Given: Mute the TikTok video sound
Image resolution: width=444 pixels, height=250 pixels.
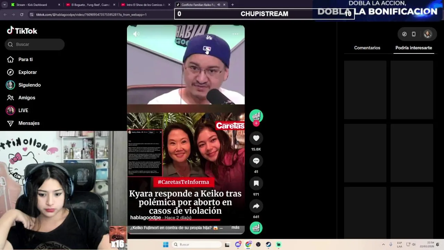Looking at the screenshot, I should tap(136, 34).
